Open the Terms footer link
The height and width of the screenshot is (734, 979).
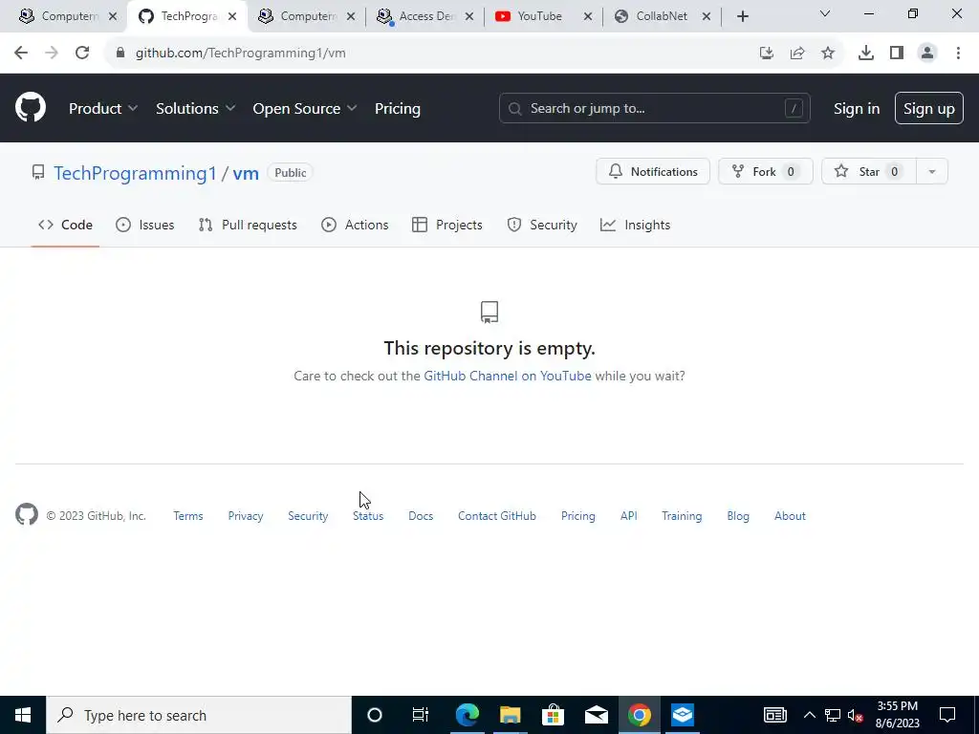point(188,516)
